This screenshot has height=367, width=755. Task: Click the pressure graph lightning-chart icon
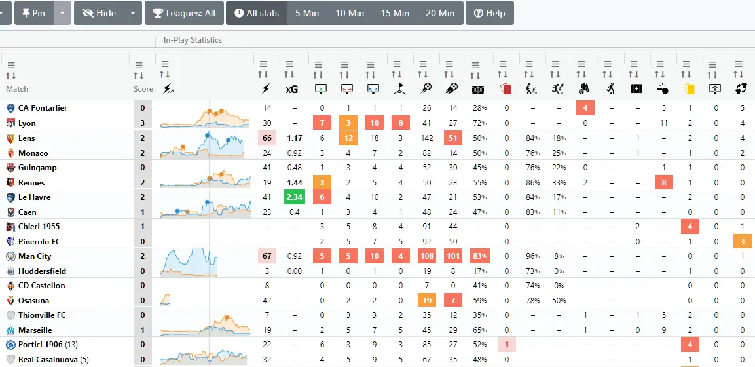168,88
